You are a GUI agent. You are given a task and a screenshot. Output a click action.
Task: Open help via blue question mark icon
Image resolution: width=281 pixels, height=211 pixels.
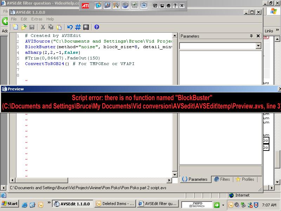(97, 27)
